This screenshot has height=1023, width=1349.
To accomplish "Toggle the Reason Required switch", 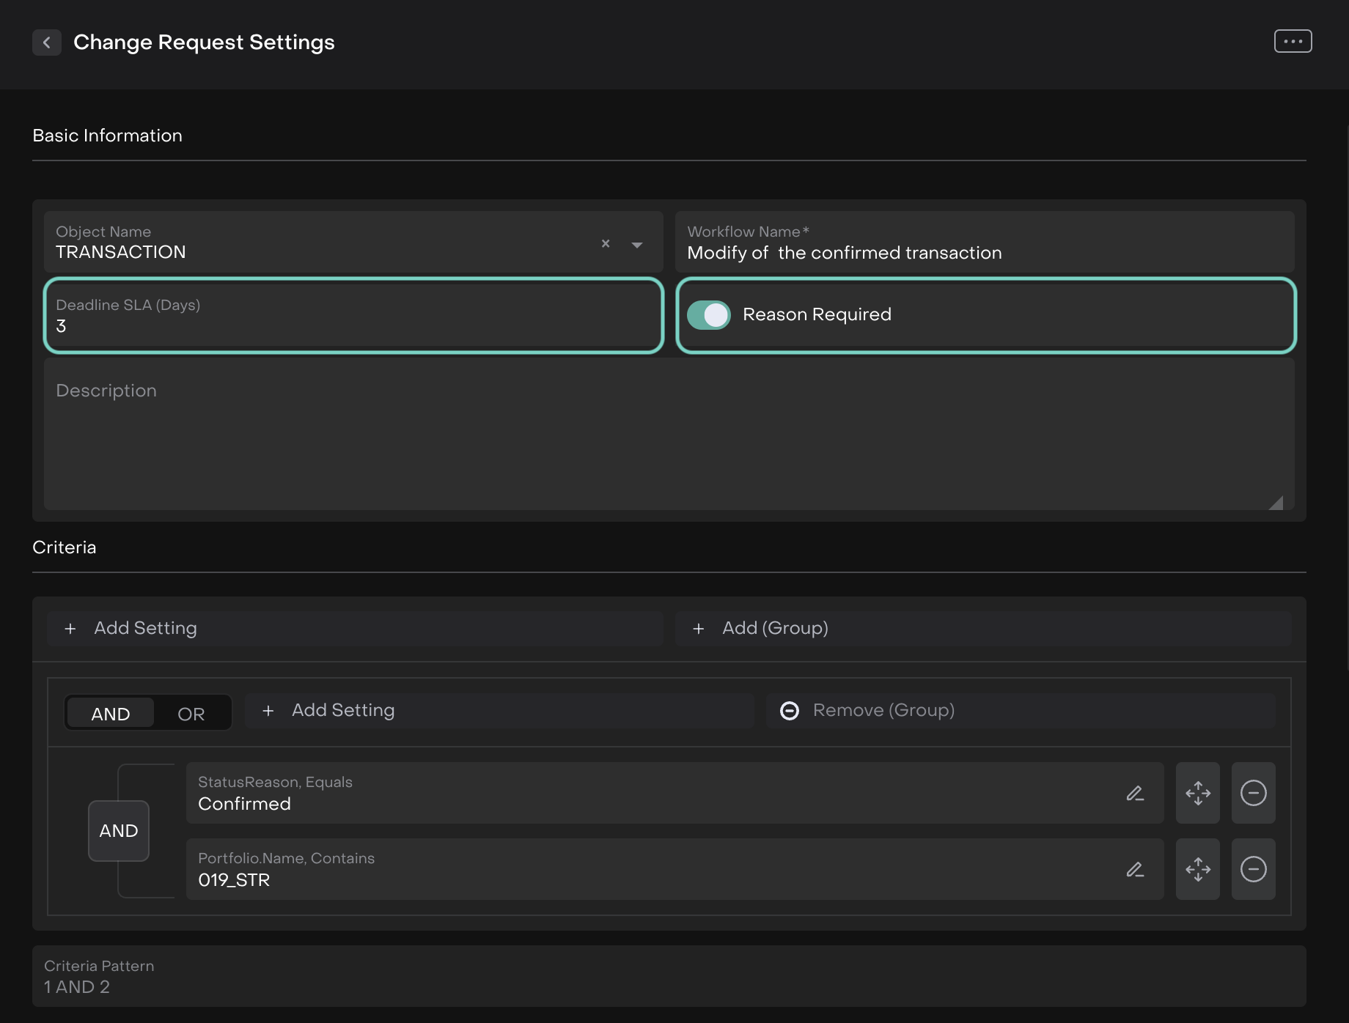I will [x=708, y=315].
